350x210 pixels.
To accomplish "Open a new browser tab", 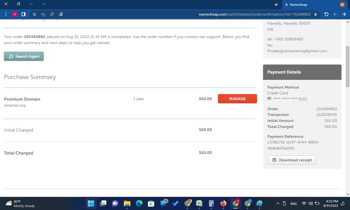I will (276, 4).
